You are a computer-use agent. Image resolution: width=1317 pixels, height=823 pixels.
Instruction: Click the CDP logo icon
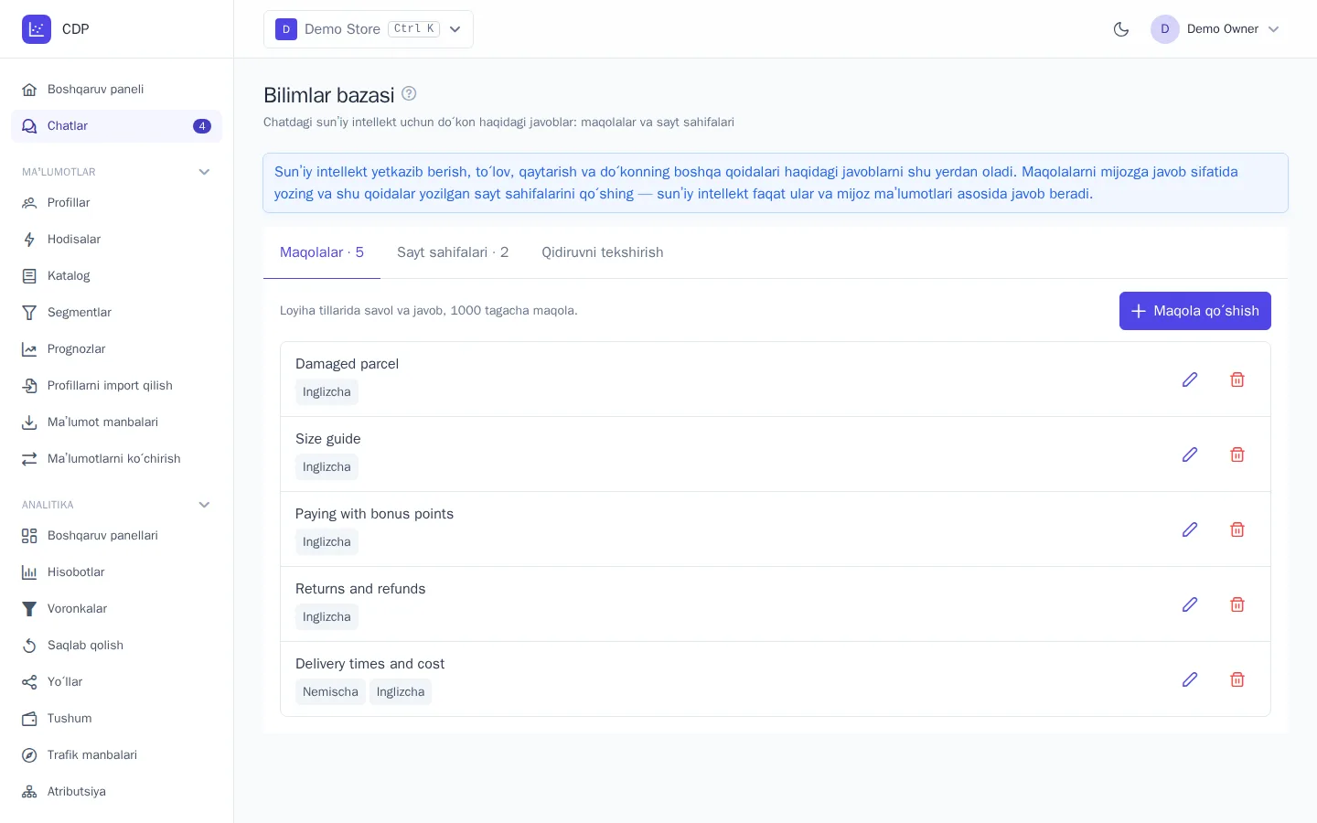click(37, 29)
